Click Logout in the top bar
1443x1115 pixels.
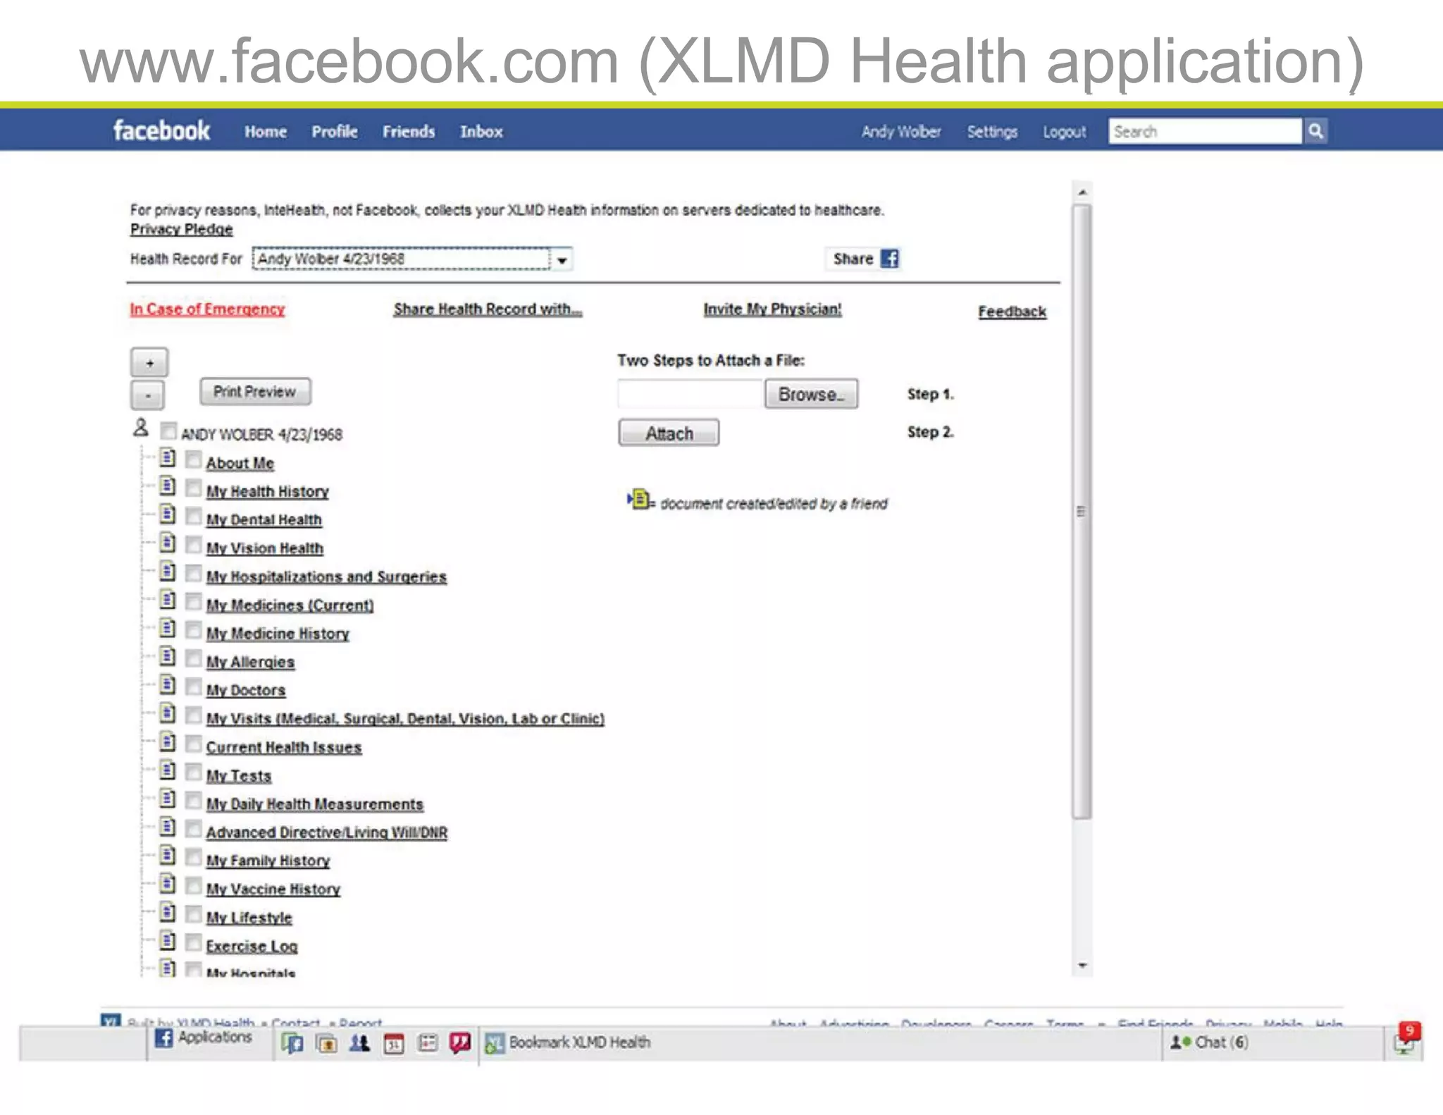pos(1065,132)
